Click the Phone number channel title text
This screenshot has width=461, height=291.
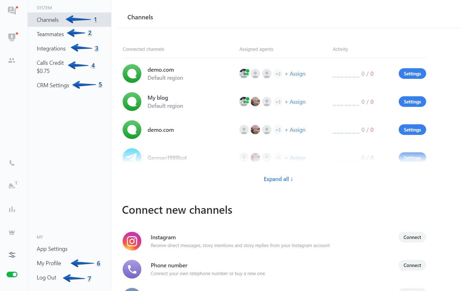169,265
